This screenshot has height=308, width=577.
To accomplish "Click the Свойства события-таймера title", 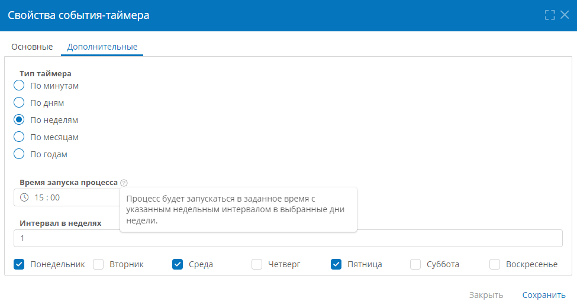I will (x=78, y=15).
